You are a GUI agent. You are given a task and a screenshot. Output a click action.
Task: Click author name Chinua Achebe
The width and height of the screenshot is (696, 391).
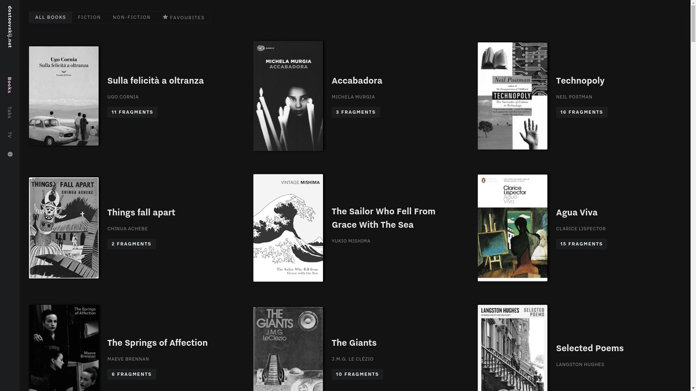tap(128, 229)
